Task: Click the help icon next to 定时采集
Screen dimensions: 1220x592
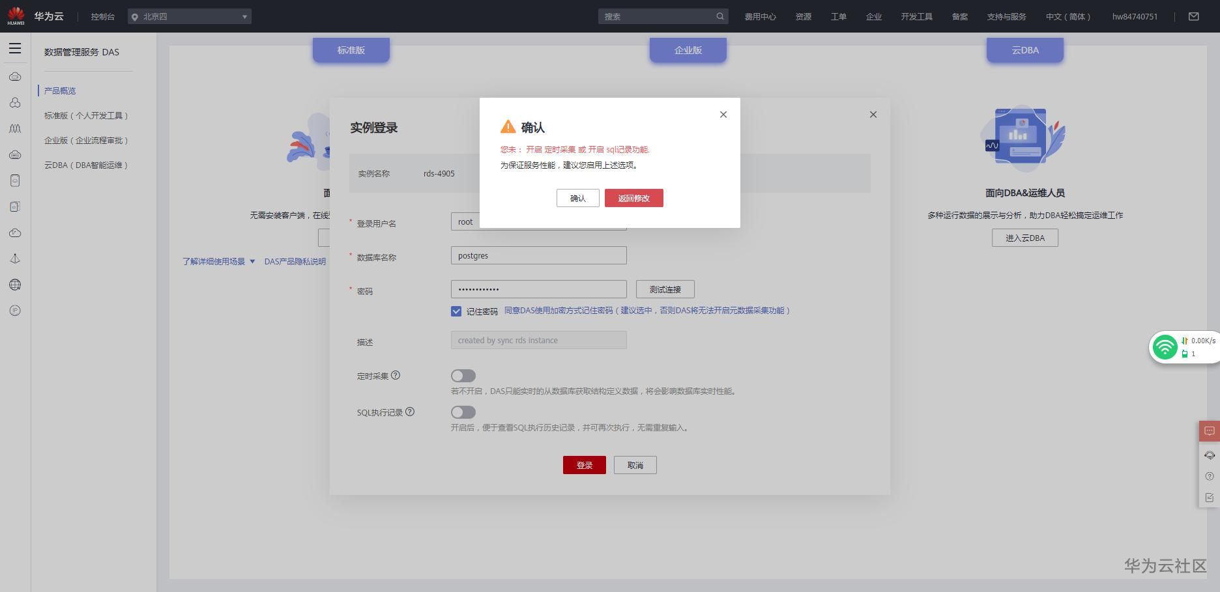Action: (x=396, y=375)
